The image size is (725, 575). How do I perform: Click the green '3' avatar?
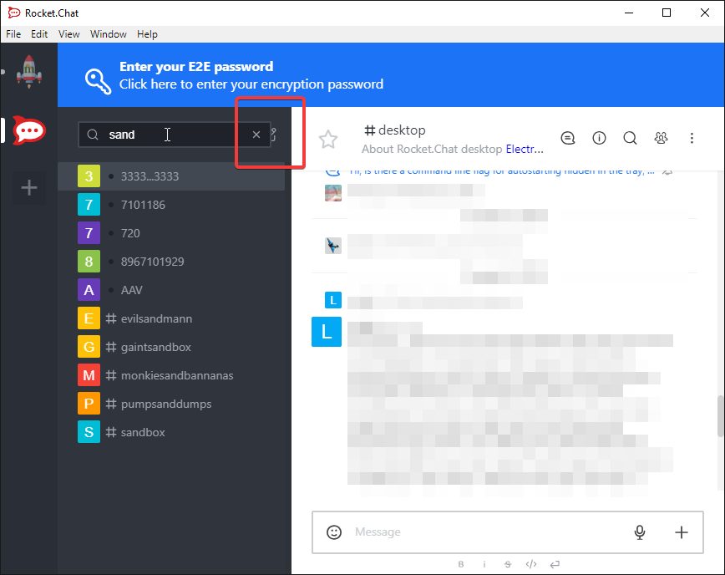tap(89, 176)
